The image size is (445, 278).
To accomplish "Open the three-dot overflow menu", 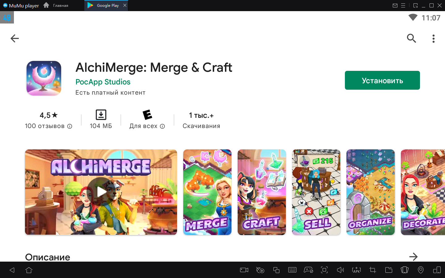I will click(x=433, y=38).
